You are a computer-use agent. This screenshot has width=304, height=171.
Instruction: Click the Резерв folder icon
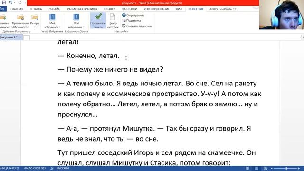pos(35,18)
